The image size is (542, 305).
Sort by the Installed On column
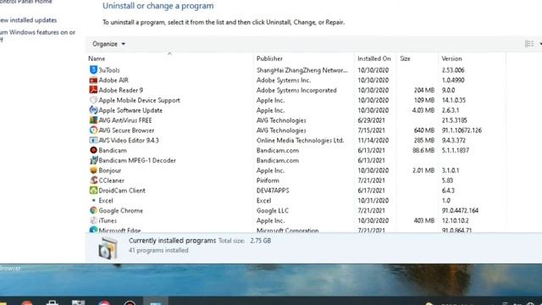coord(374,58)
